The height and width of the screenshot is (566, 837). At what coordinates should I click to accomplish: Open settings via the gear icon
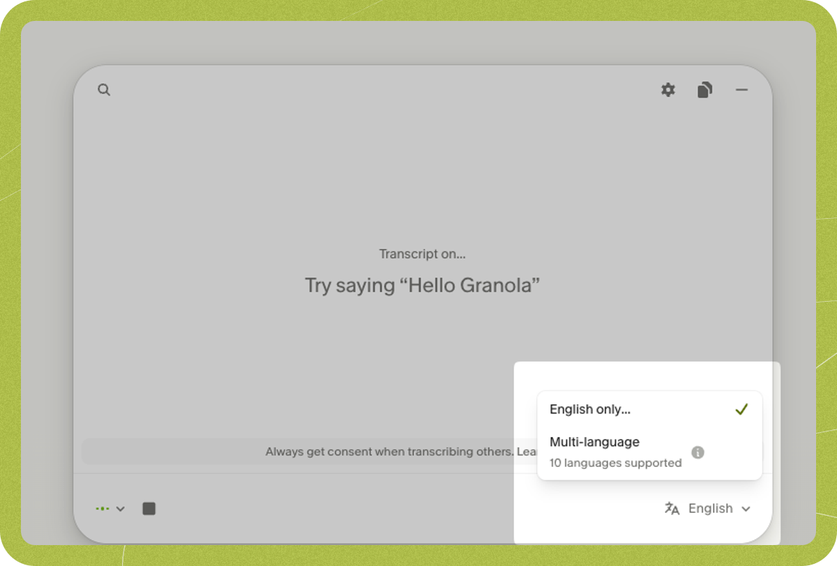tap(668, 90)
